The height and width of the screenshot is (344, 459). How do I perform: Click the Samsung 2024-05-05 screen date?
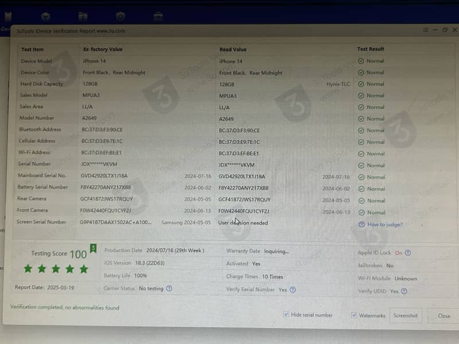pyautogui.click(x=186, y=222)
